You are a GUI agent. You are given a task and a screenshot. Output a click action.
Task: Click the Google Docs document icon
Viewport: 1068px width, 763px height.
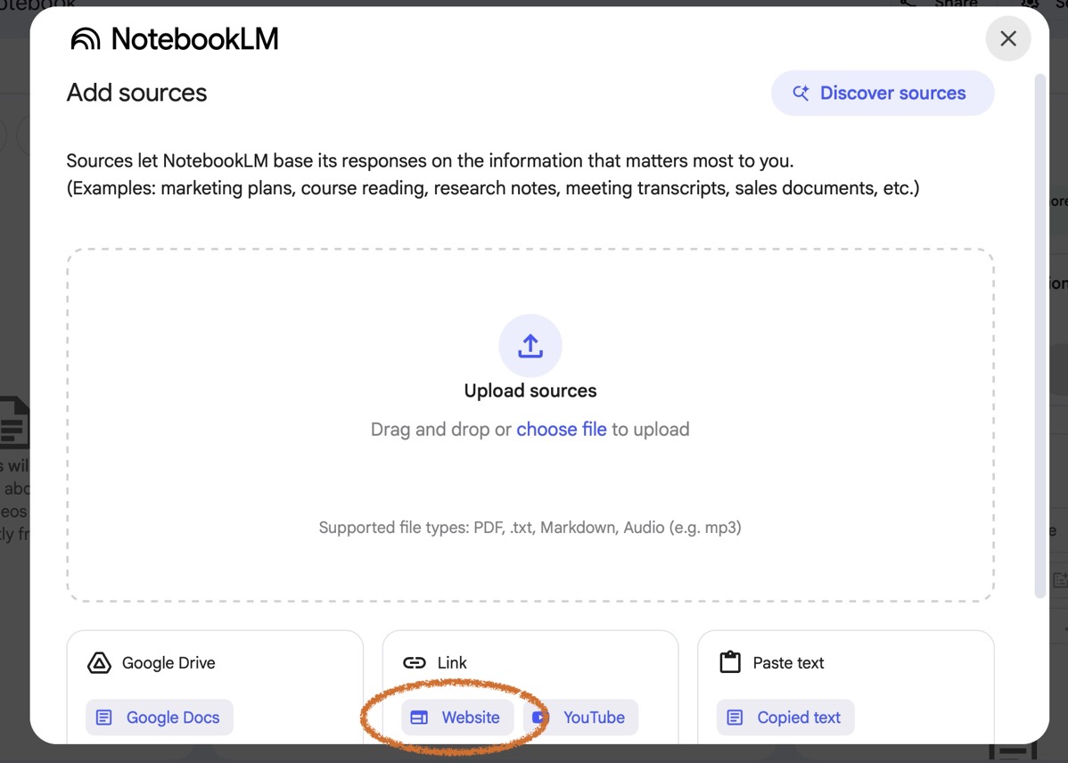(103, 718)
